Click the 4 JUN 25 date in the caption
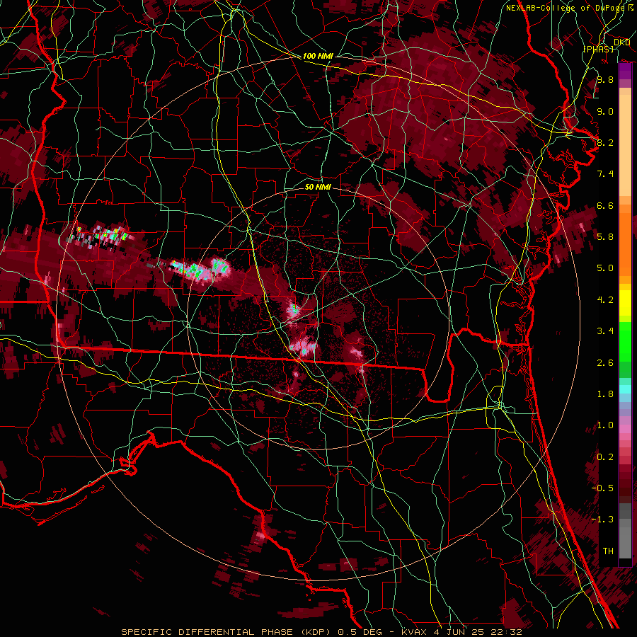The image size is (637, 637). (x=458, y=632)
